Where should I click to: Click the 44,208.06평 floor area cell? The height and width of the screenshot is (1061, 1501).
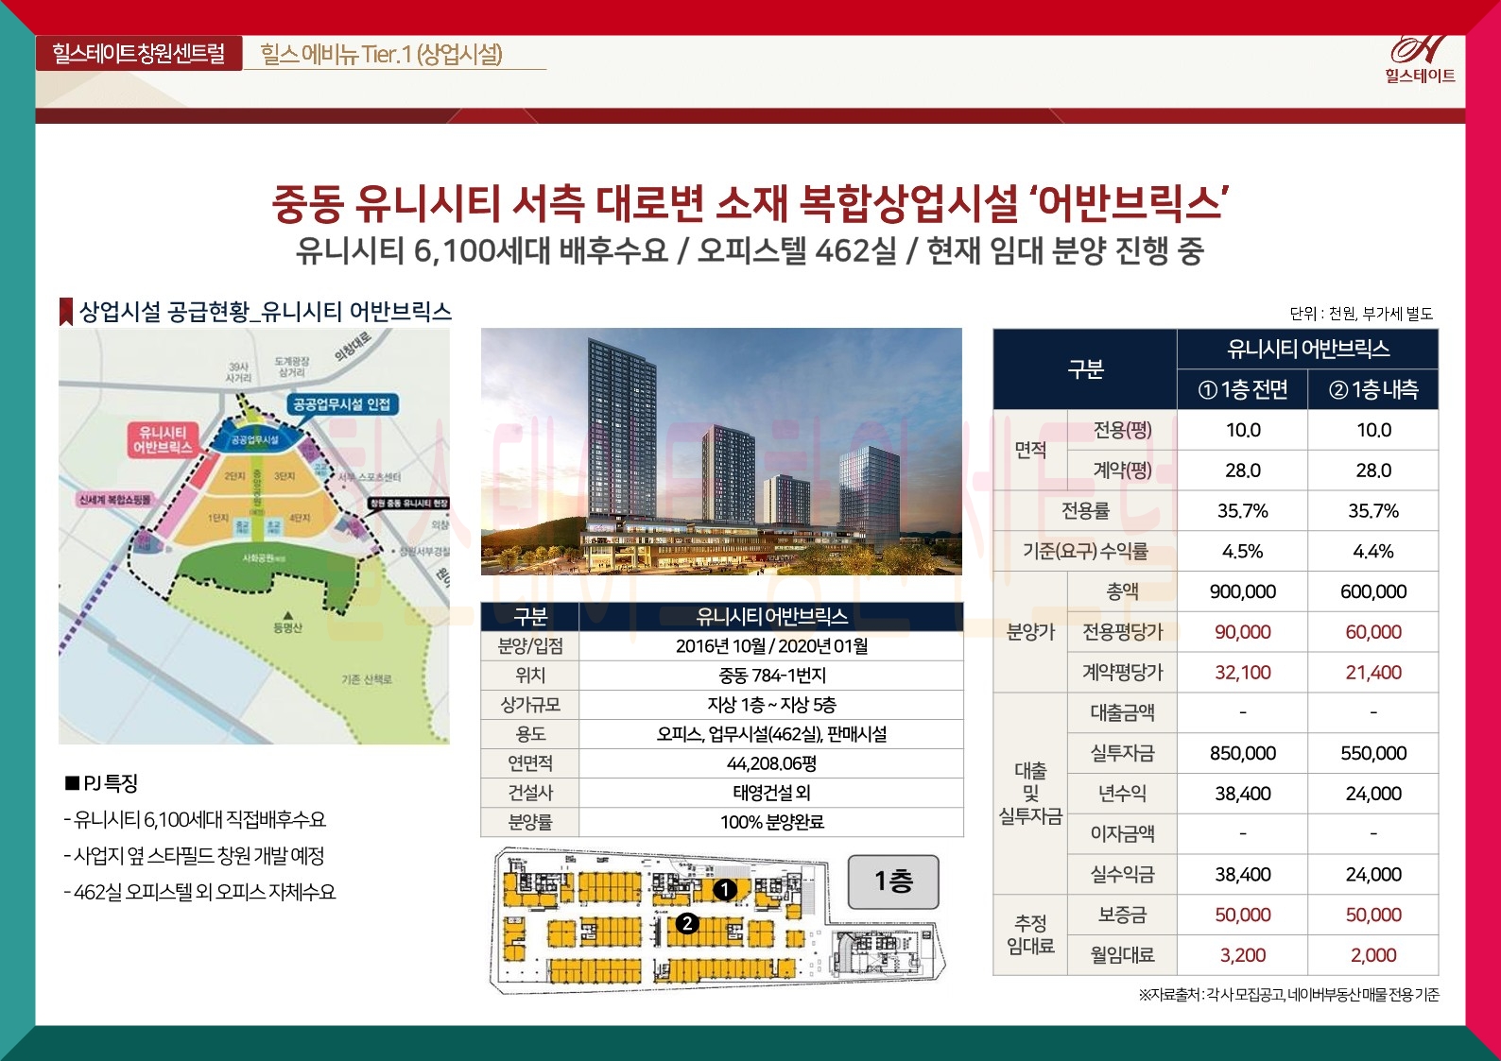[x=771, y=763]
